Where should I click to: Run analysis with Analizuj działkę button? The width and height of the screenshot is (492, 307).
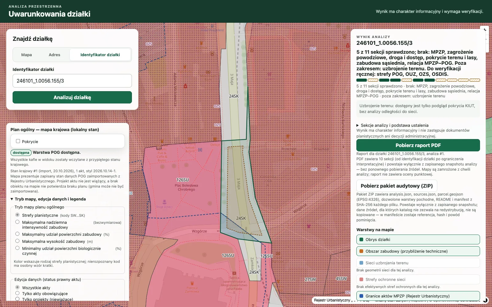(x=72, y=97)
